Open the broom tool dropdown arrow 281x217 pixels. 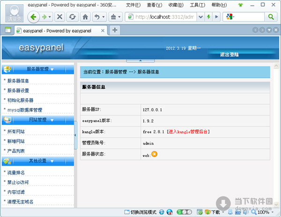pyautogui.click(x=119, y=17)
